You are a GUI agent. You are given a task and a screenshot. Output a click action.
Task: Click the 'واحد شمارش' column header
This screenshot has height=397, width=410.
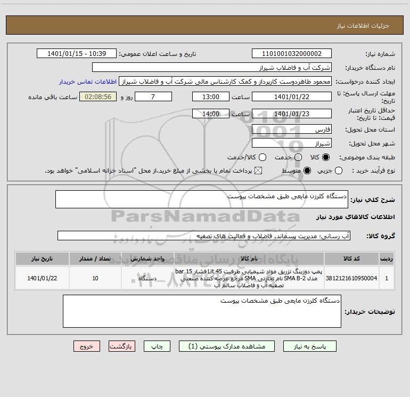click(147, 258)
